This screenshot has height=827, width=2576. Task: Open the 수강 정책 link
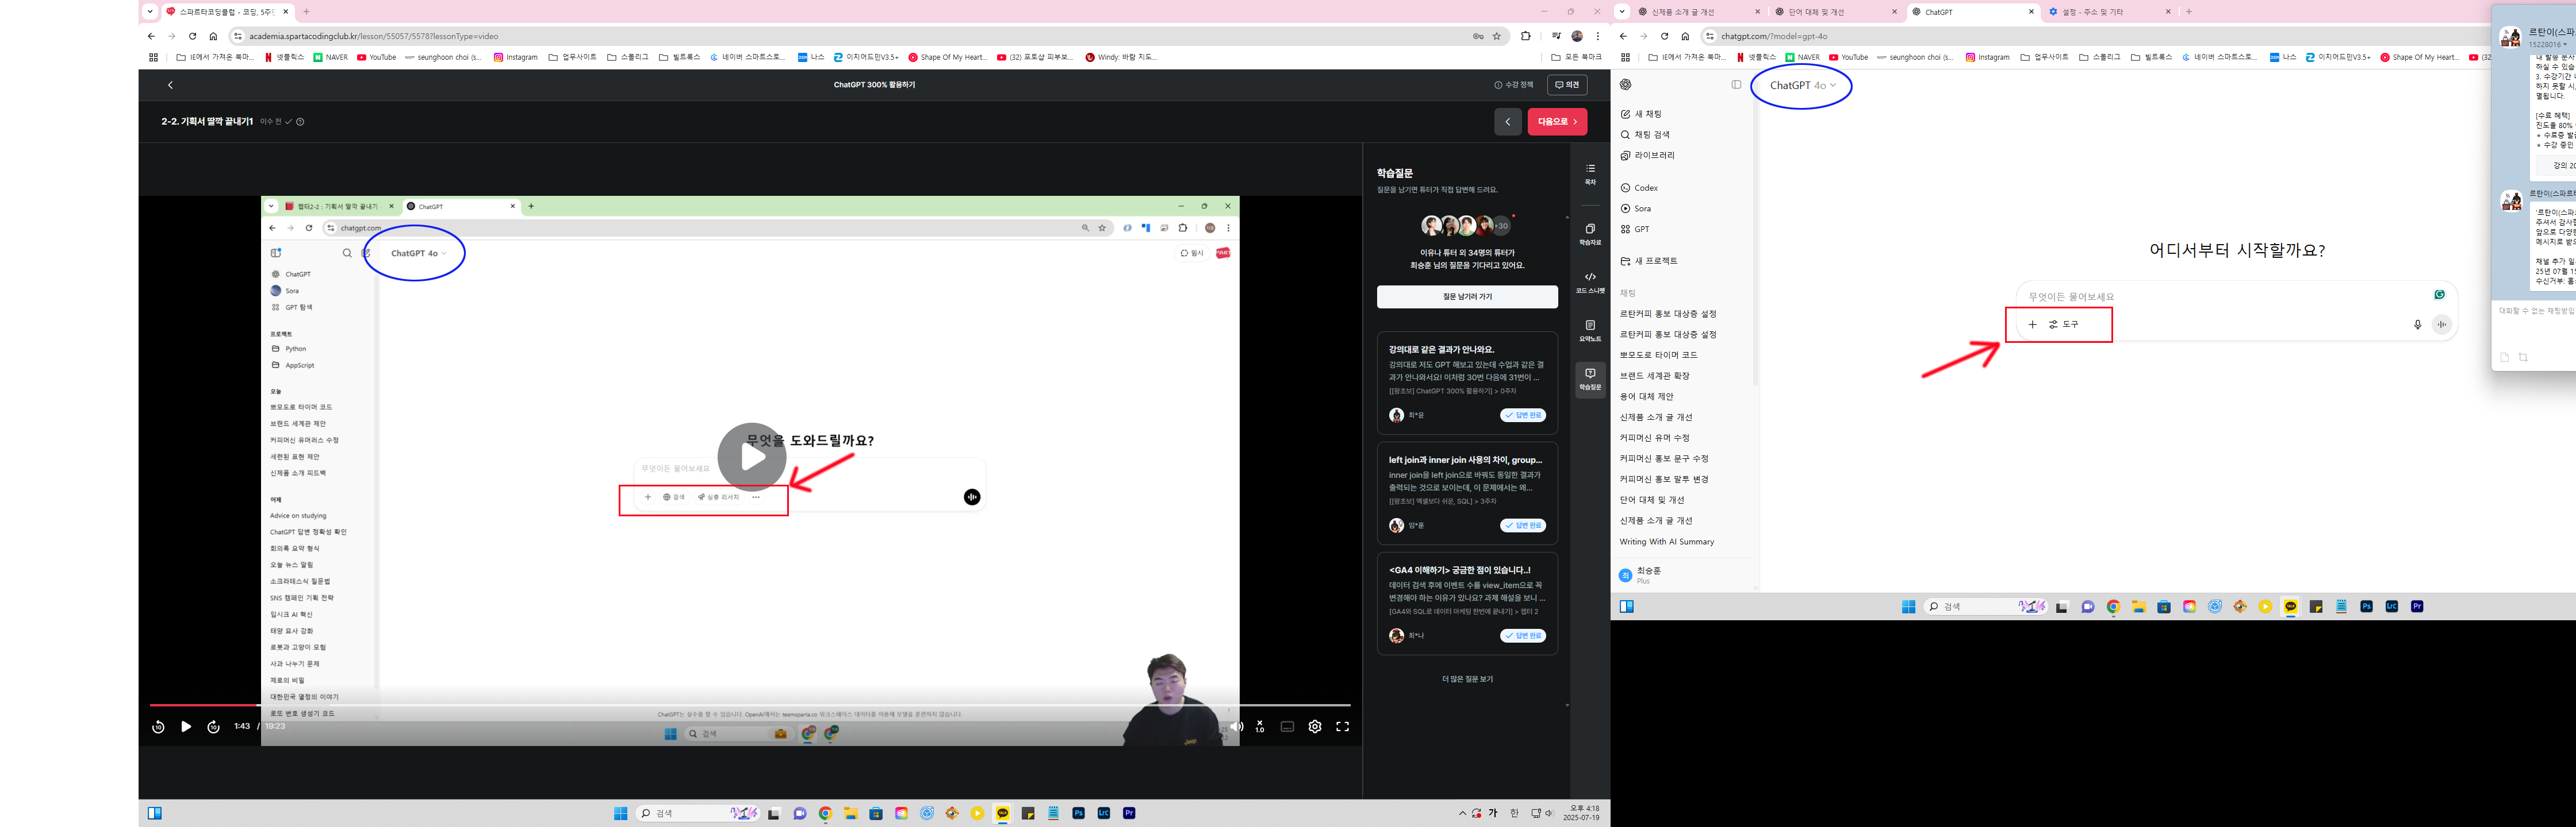[1514, 85]
